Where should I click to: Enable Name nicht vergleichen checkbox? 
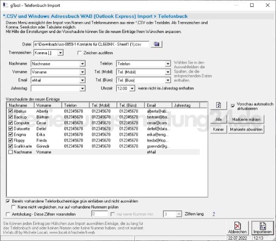tap(13, 207)
